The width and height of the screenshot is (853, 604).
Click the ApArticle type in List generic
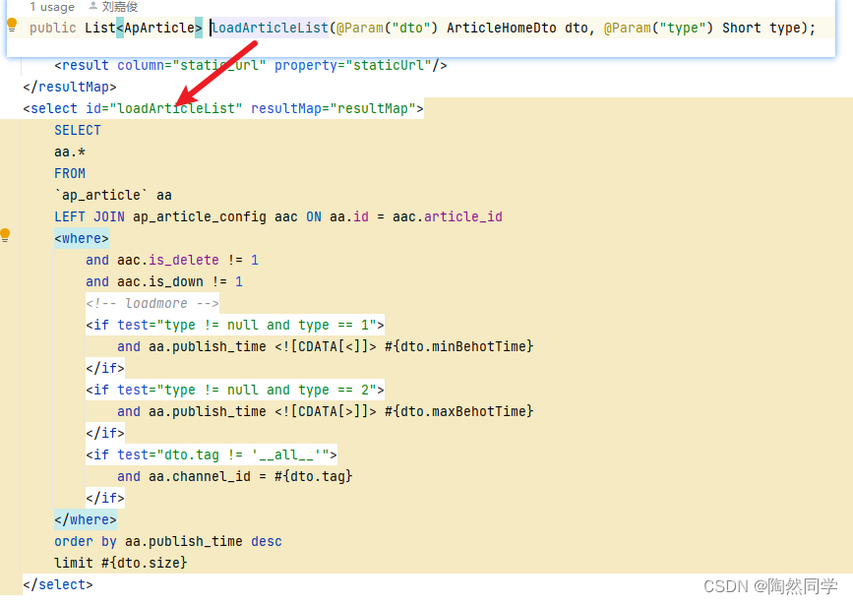click(x=159, y=28)
